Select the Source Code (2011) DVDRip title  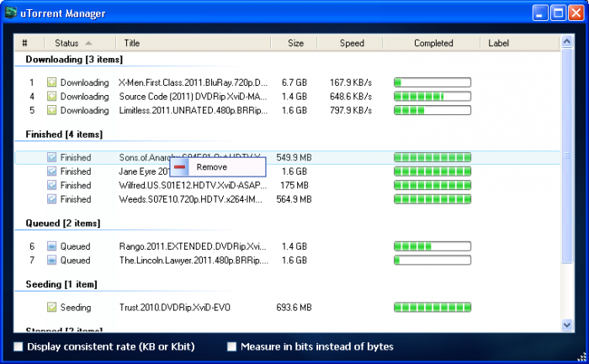[193, 97]
